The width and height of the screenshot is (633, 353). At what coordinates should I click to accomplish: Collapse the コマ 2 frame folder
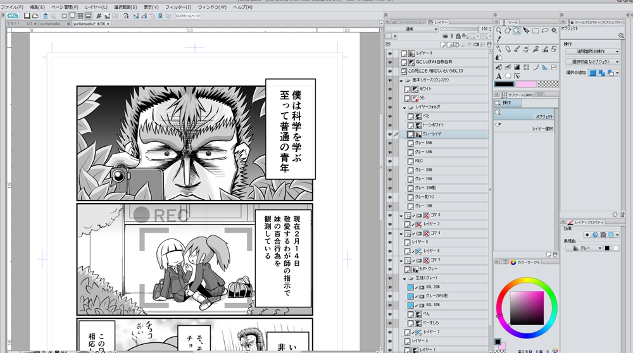coord(401,261)
